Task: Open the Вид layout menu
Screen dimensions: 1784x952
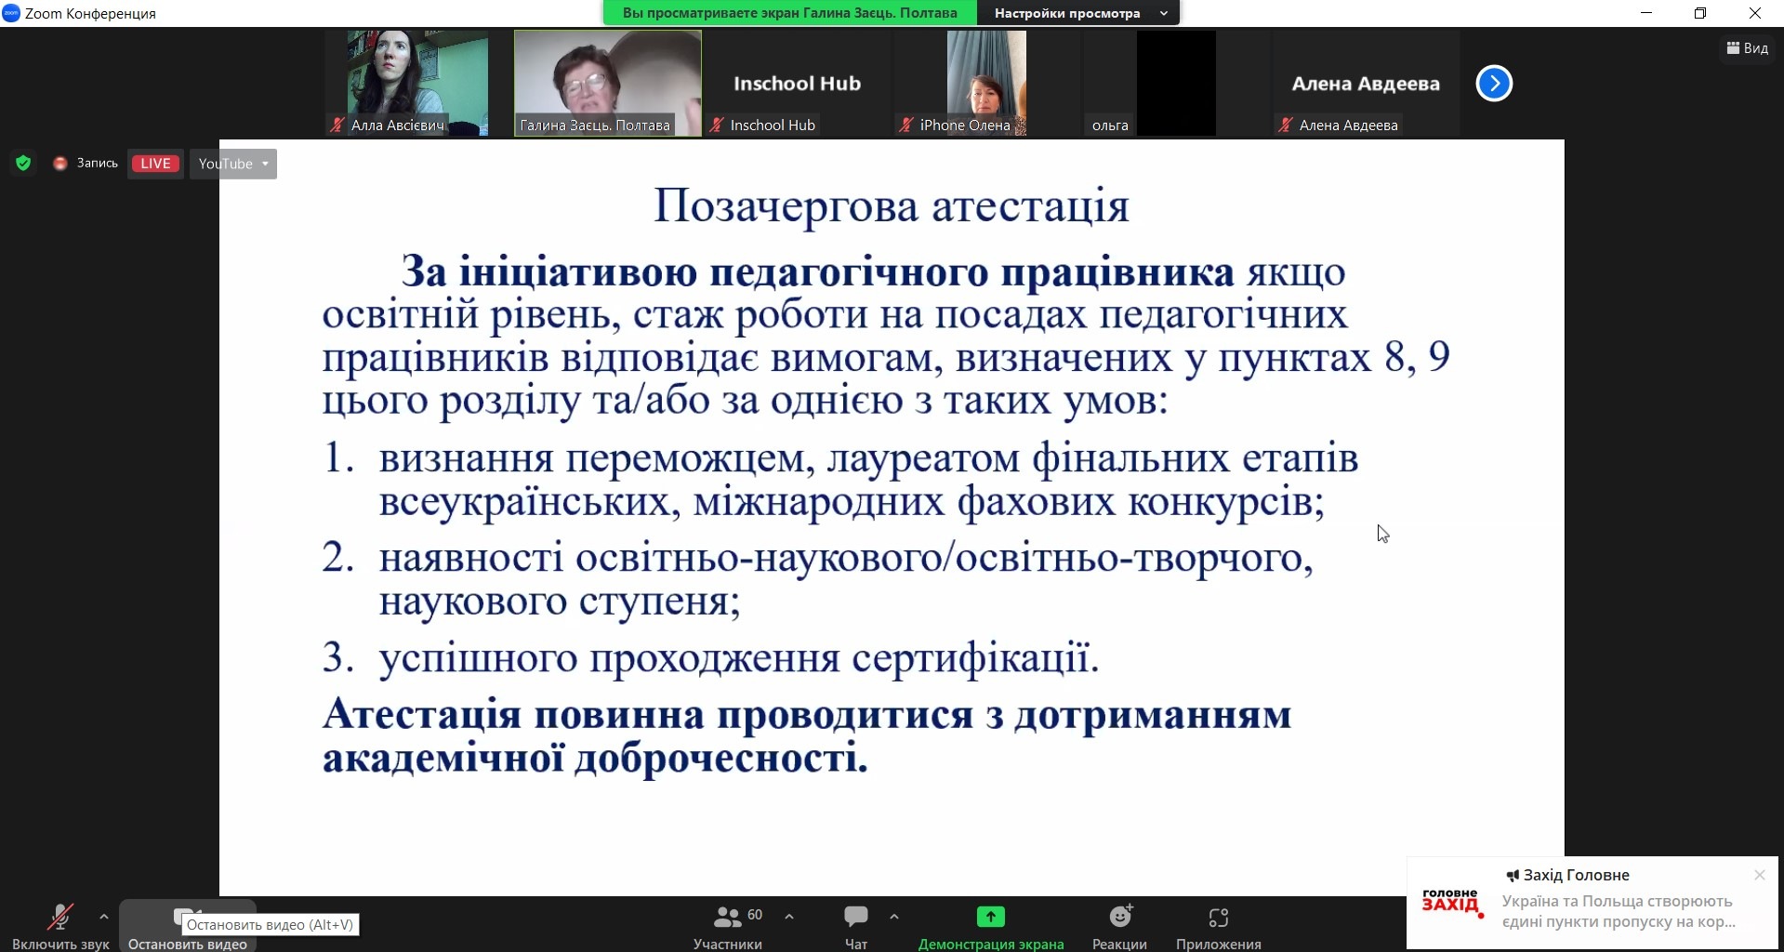Action: 1748,48
